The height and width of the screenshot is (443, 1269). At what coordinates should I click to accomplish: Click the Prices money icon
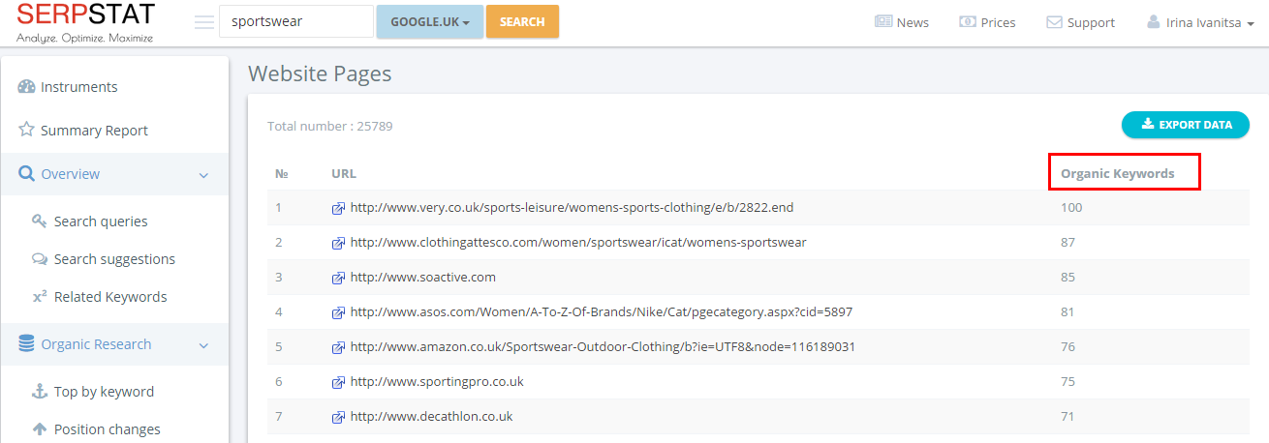coord(967,22)
